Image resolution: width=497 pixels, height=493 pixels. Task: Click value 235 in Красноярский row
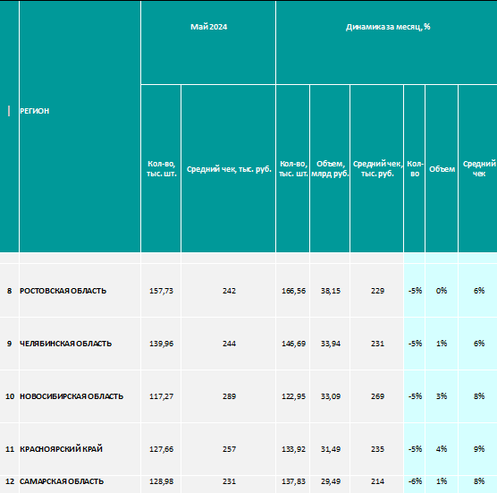pos(377,449)
